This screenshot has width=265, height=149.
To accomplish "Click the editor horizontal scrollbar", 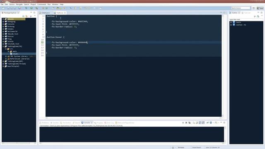I will pyautogui.click(x=133, y=118).
